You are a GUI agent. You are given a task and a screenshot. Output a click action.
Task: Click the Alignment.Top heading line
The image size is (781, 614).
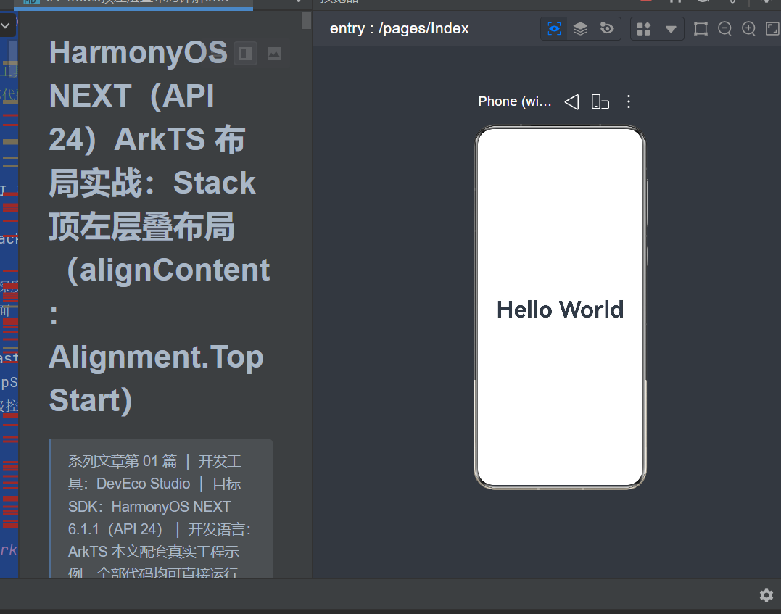156,357
